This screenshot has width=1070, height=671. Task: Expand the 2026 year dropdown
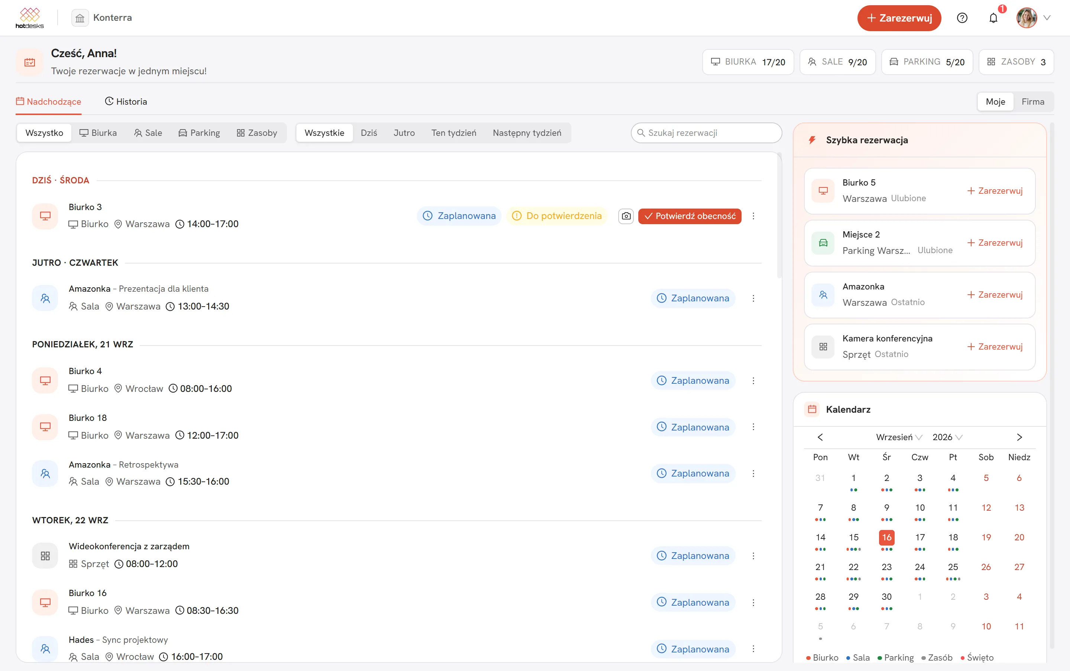947,437
